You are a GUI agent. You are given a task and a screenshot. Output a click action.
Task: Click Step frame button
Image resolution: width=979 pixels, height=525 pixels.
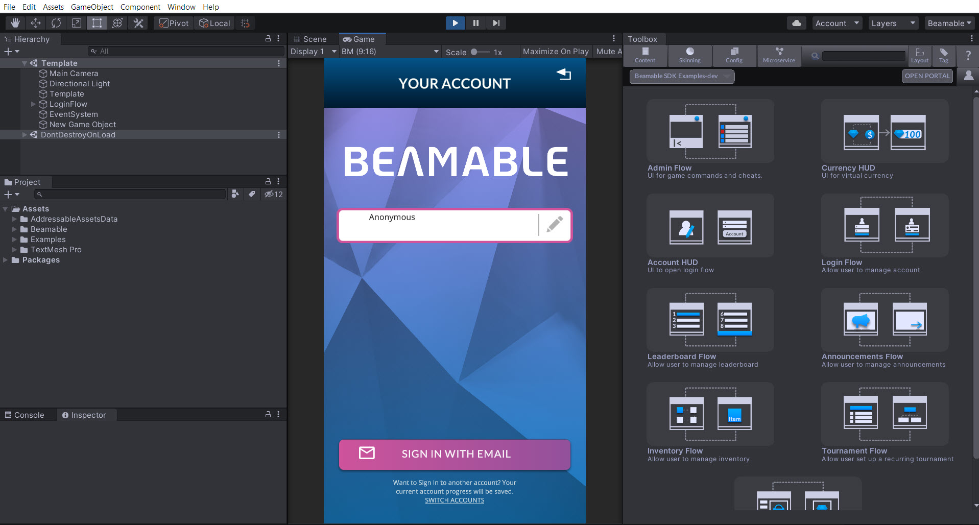[496, 23]
